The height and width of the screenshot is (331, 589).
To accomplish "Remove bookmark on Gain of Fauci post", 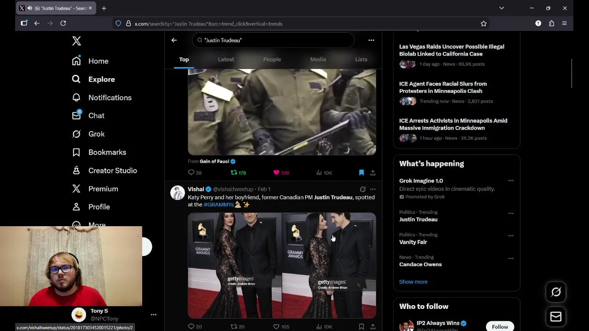I will pyautogui.click(x=361, y=173).
